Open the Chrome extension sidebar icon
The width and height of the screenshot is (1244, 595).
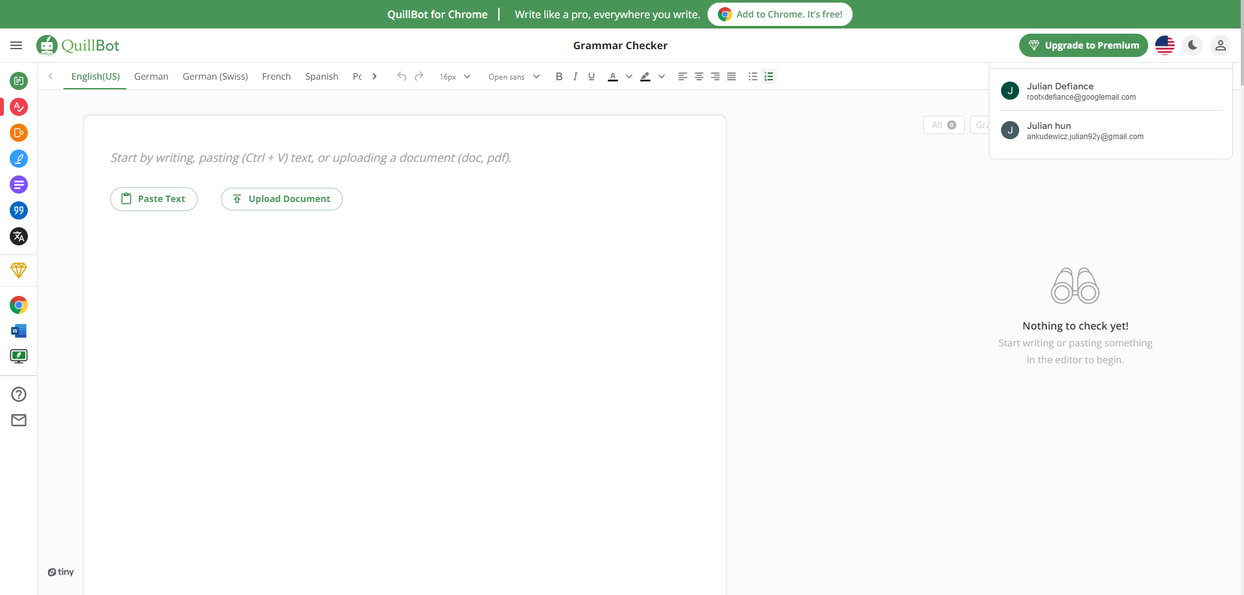[x=19, y=305]
